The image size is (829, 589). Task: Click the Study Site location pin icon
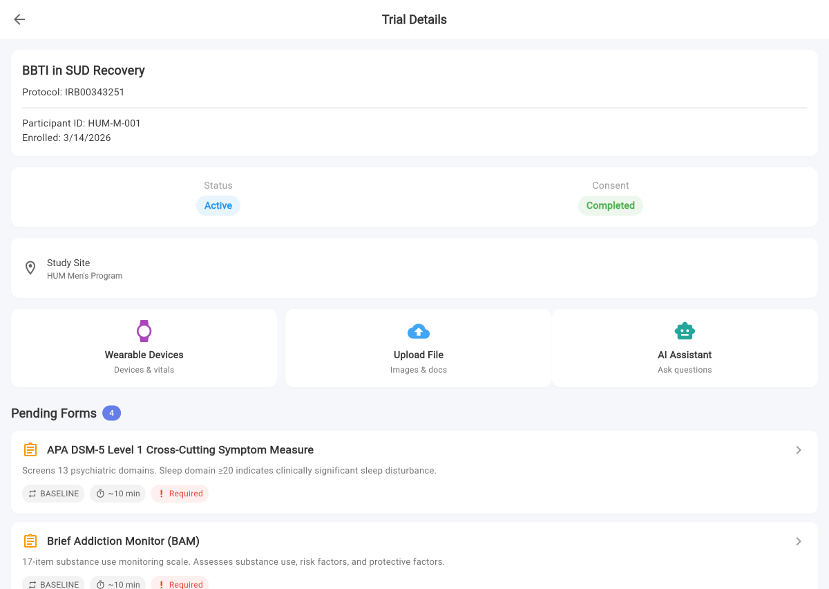click(x=30, y=268)
